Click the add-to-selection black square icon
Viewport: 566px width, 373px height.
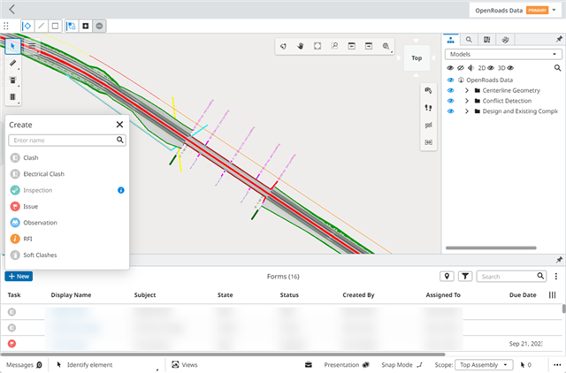[x=86, y=26]
